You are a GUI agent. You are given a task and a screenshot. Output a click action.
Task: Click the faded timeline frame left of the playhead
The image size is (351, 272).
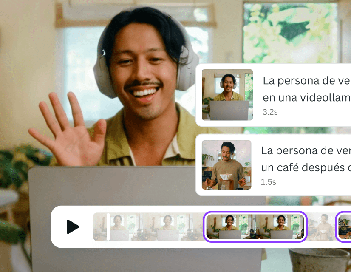pos(100,227)
